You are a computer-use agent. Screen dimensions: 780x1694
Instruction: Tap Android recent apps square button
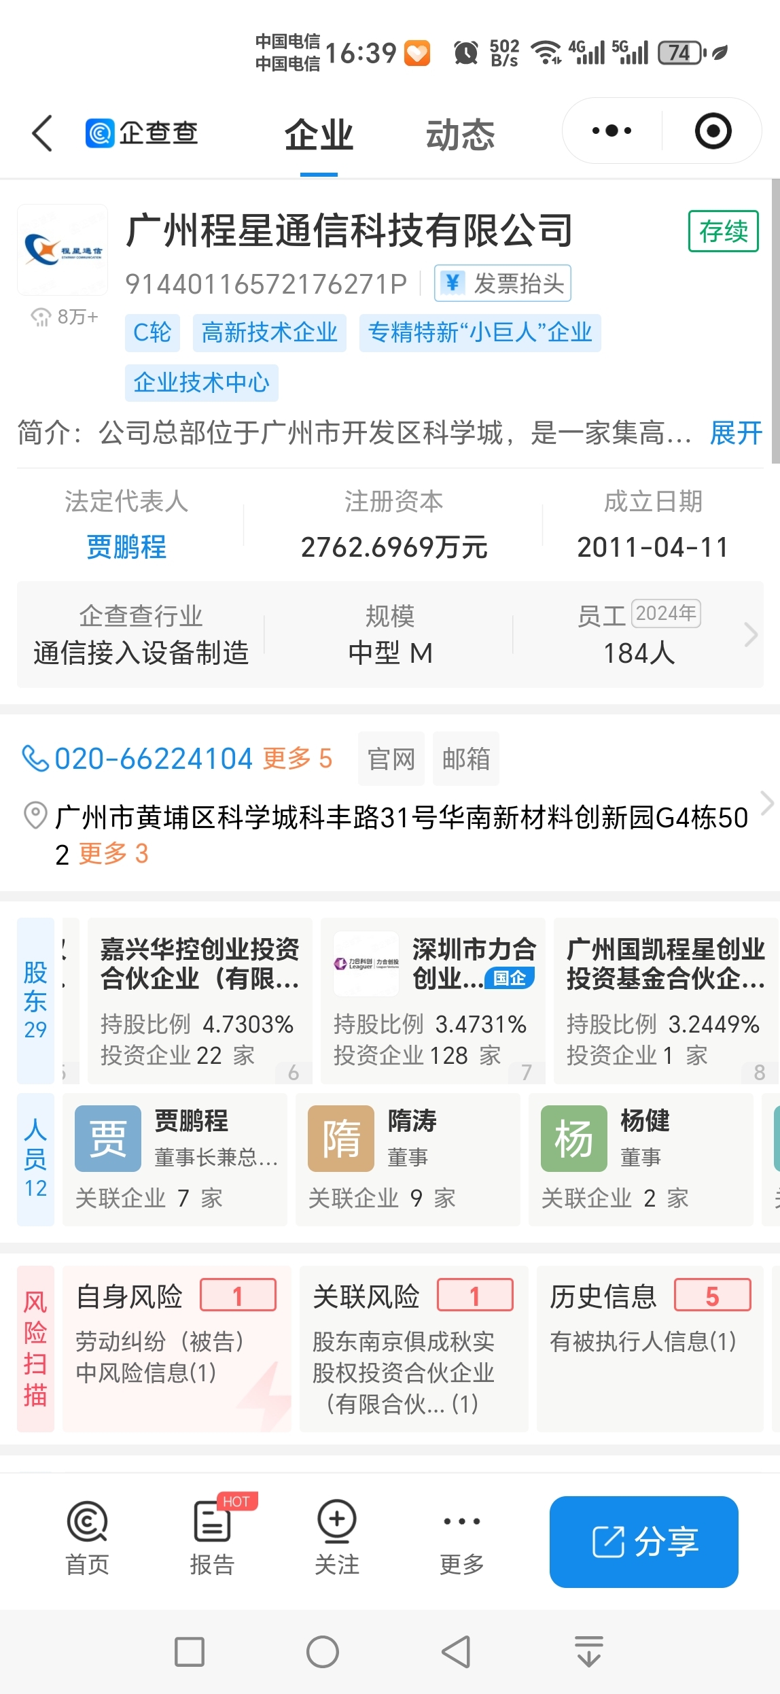[x=190, y=1652]
